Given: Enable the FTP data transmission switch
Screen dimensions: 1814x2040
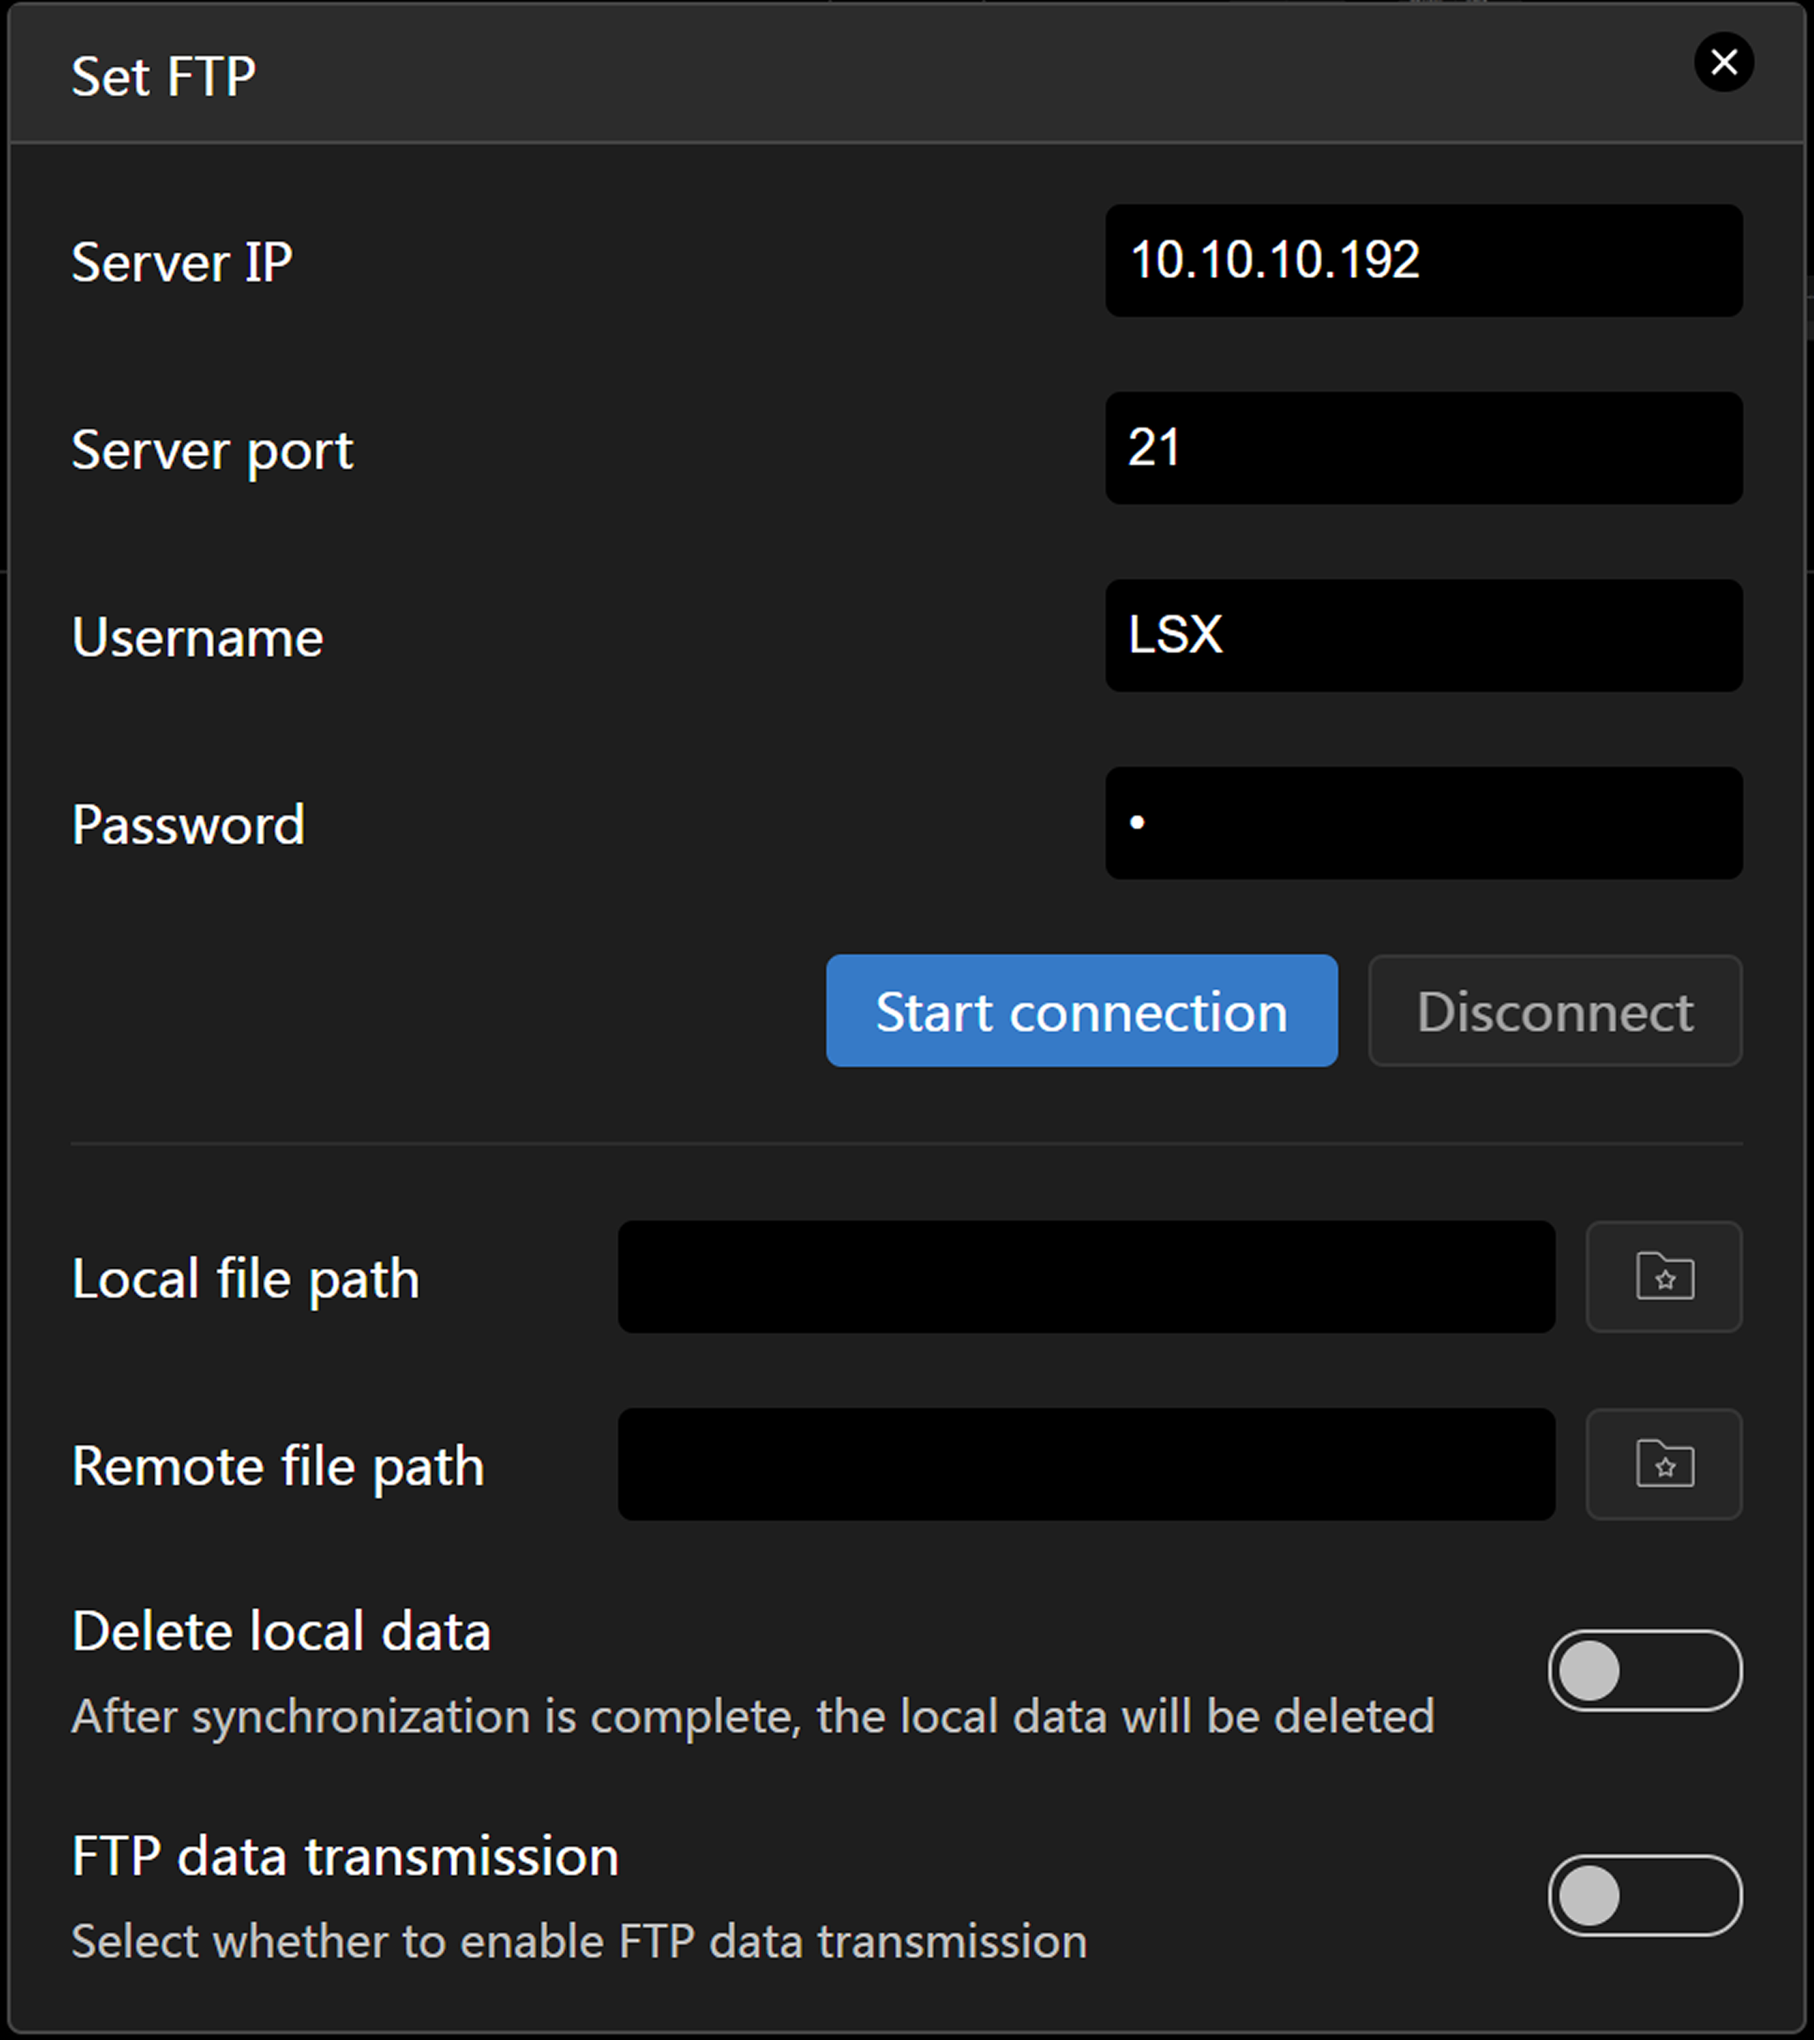Looking at the screenshot, I should click(x=1644, y=1895).
